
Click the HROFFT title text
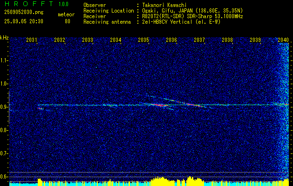click(x=28, y=4)
